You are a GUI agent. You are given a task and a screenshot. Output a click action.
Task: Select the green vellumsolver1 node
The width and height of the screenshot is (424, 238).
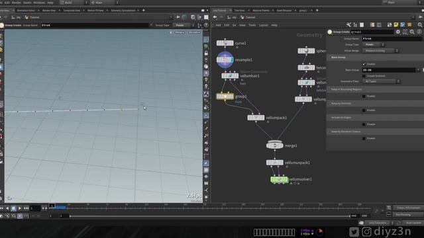click(x=279, y=179)
